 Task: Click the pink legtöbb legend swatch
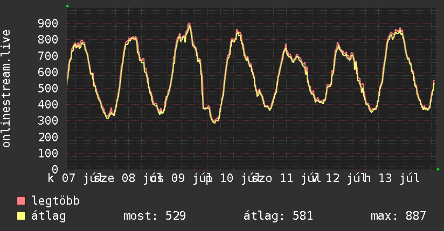(x=21, y=201)
